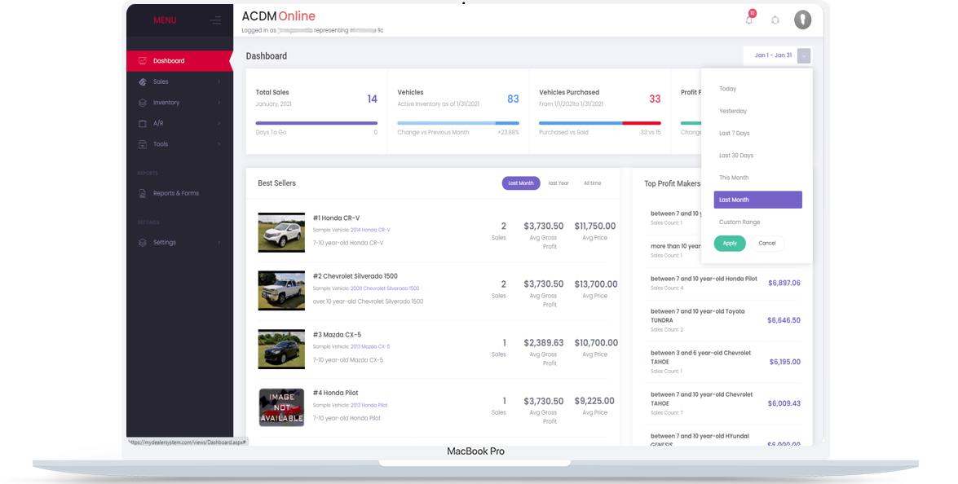
Task: Open Dashboard in the sidebar
Action: click(179, 60)
